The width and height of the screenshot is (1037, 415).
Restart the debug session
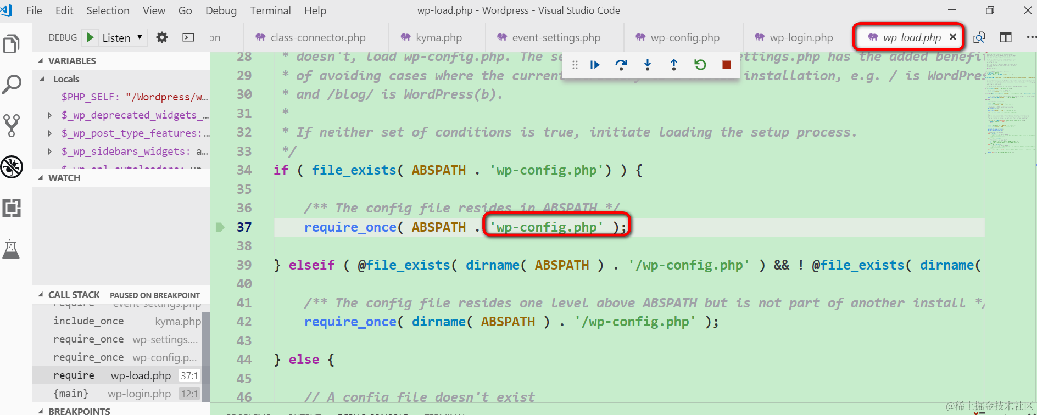[x=700, y=65]
